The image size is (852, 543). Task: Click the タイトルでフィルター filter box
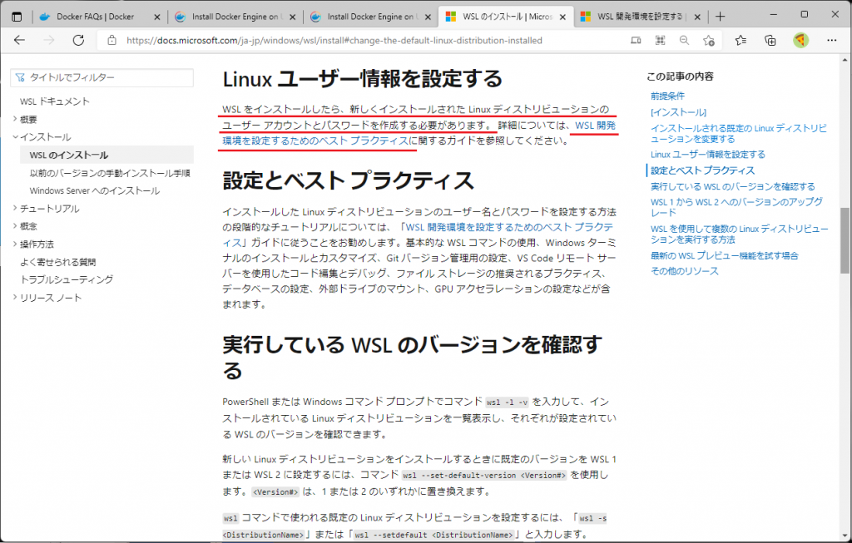tap(102, 77)
